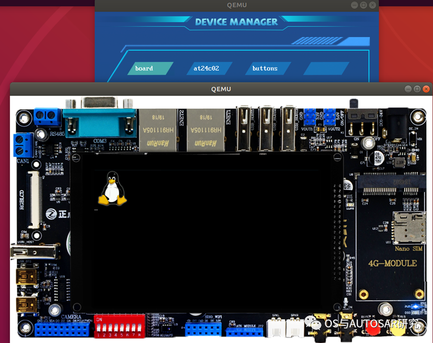This screenshot has height=343, width=433.
Task: Click the white SPKL speaker connector
Action: [275, 327]
